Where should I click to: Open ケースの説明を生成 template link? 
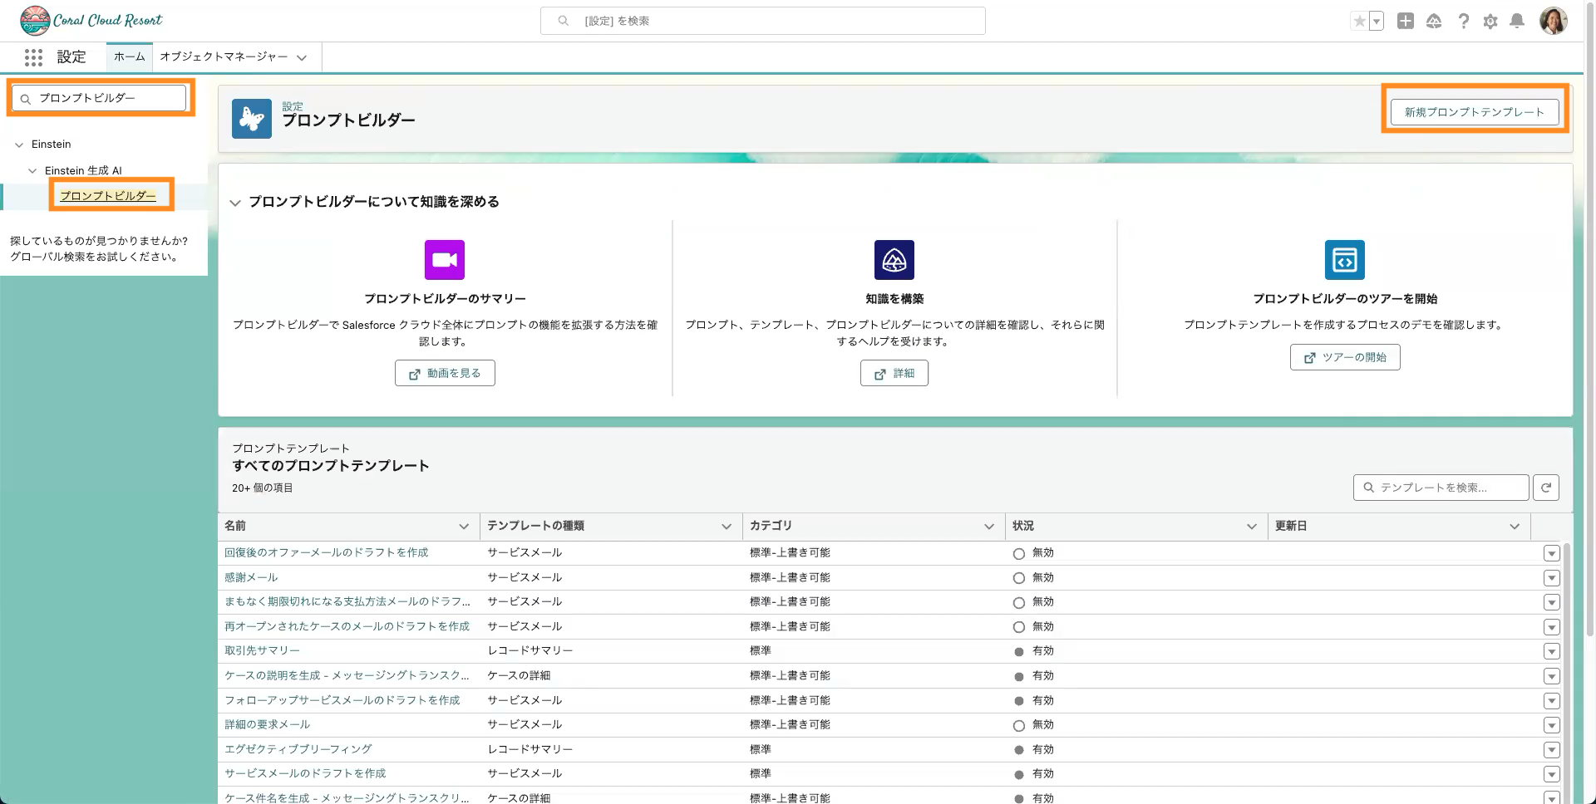[x=347, y=675]
